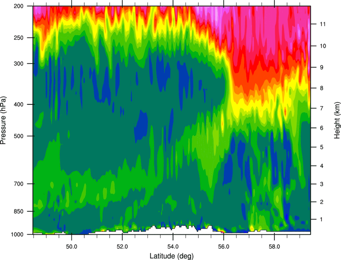Click the 2 km height label
The width and height of the screenshot is (341, 260).
322,202
